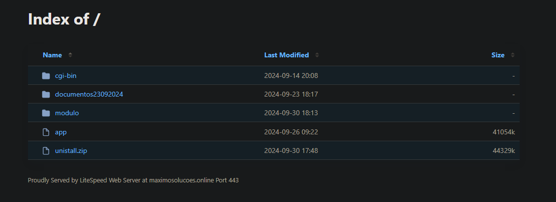Open the modulo directory link
The width and height of the screenshot is (556, 202).
click(x=67, y=113)
